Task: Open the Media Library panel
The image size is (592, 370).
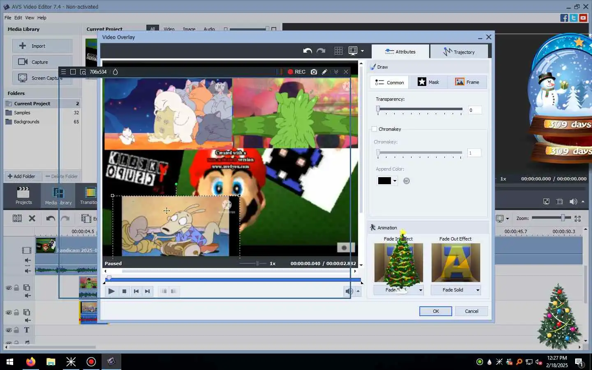Action: (x=58, y=195)
